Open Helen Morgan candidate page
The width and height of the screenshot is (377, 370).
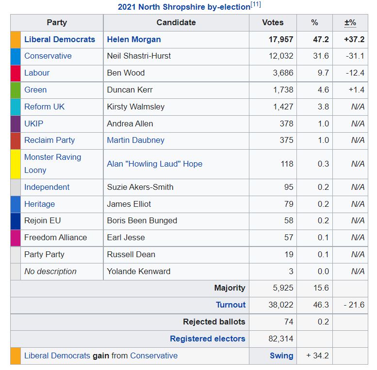(134, 39)
